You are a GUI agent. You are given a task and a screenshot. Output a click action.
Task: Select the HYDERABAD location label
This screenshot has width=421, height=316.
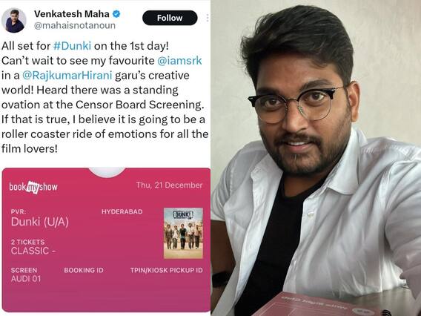pyautogui.click(x=122, y=211)
